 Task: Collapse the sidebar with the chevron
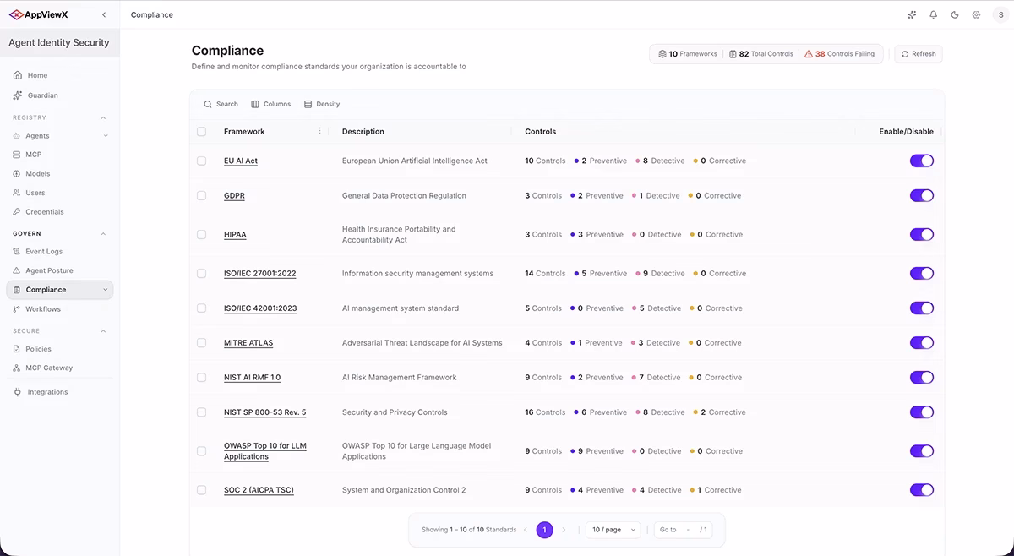[x=104, y=14]
